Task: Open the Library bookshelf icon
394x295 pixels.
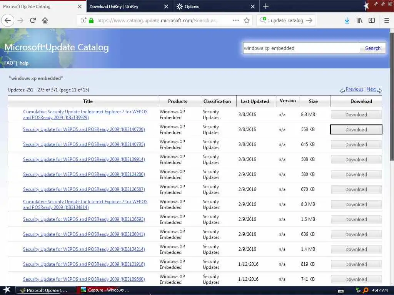Action: coord(359,21)
